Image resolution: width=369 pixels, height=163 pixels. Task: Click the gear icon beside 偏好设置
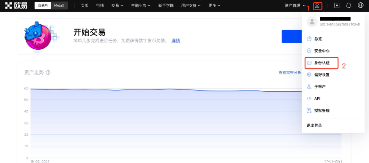(309, 75)
